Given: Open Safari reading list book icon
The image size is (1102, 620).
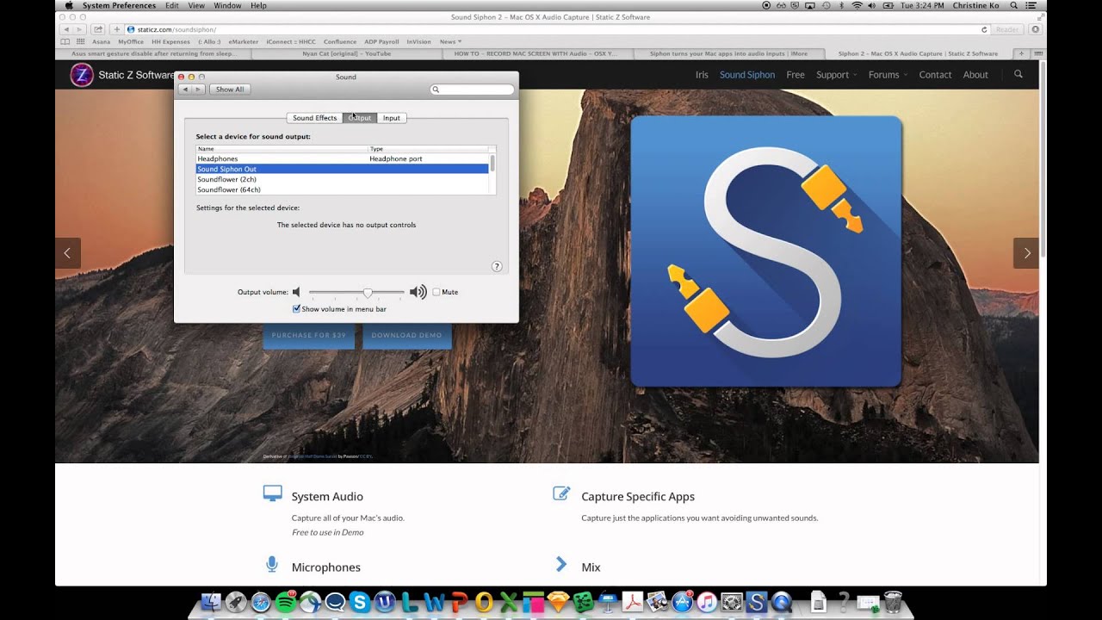Looking at the screenshot, I should coord(65,41).
